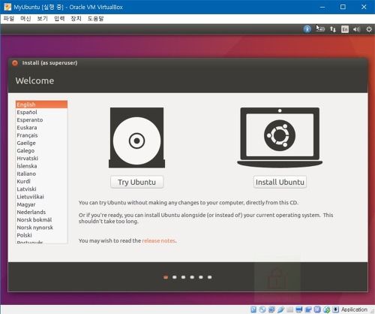Viewport: 375px width, 314px height.
Task: Click the Try Ubuntu button
Action: point(136,182)
